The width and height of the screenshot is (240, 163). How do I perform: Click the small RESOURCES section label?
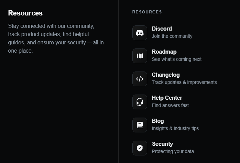(x=147, y=12)
